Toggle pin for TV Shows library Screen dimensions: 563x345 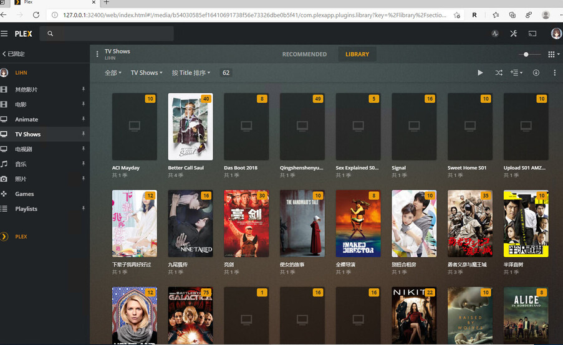[x=84, y=134]
